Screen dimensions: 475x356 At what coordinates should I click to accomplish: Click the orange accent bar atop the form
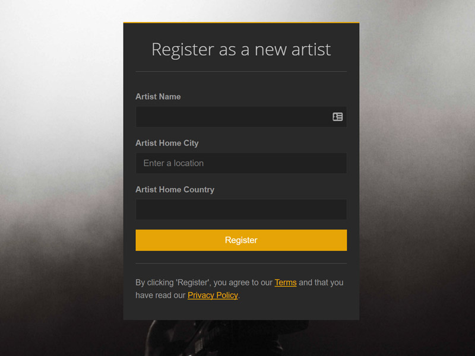coord(241,23)
